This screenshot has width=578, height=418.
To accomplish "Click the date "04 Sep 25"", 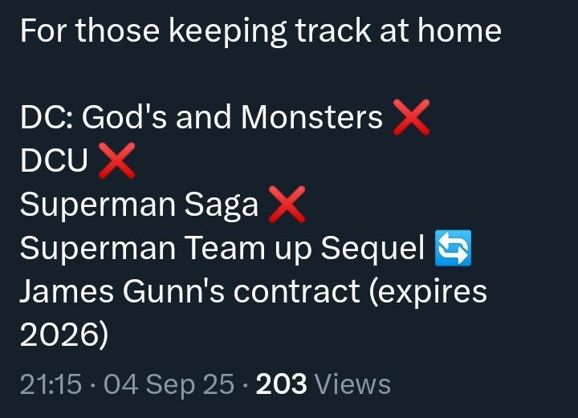I will (x=171, y=384).
